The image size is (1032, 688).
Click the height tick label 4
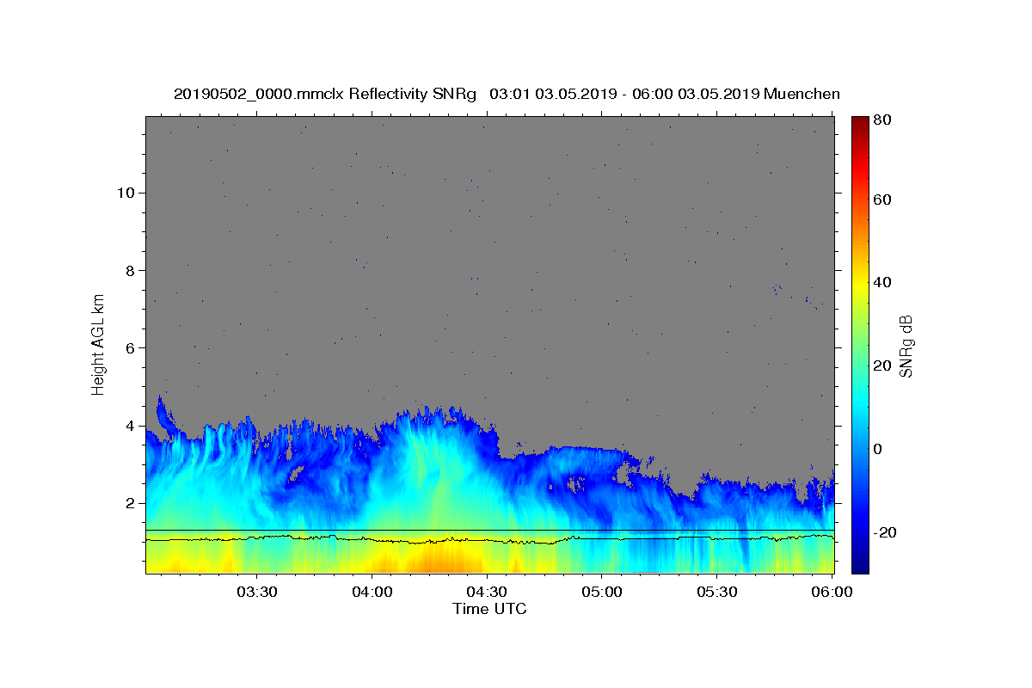(x=132, y=426)
